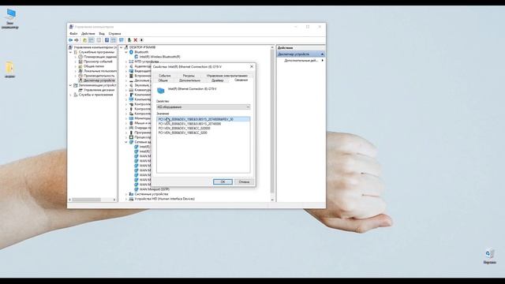Image resolution: width=505 pixels, height=284 pixels.
Task: Switch to the Общие tab
Action: tap(163, 80)
